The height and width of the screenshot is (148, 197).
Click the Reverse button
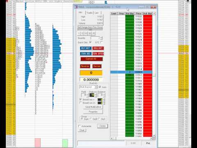tap(85, 66)
